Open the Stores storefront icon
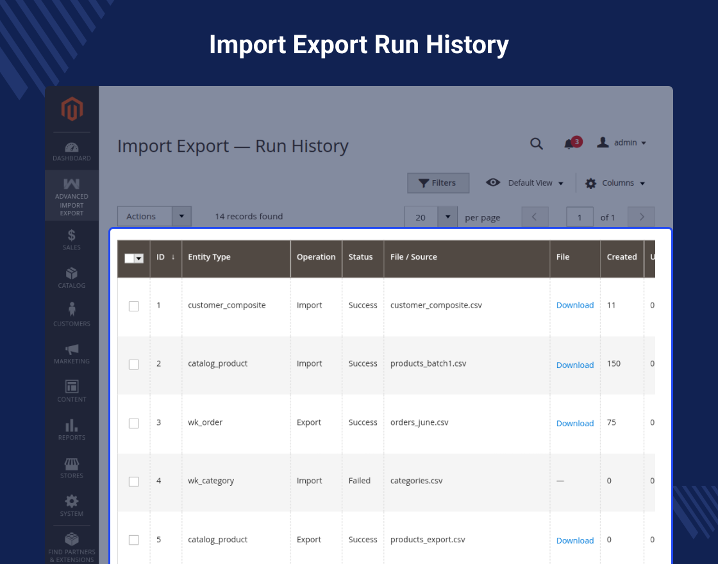The height and width of the screenshot is (564, 718). coord(71,464)
